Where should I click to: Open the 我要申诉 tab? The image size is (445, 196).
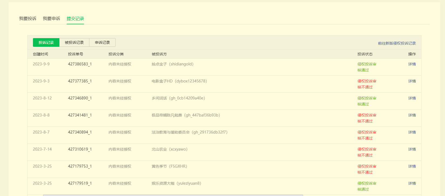pos(52,19)
